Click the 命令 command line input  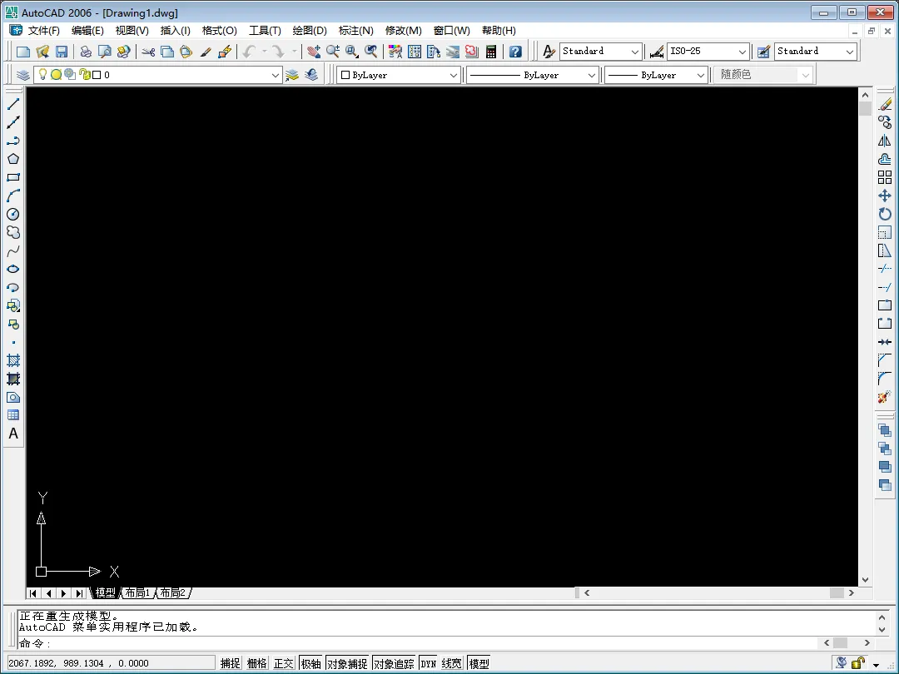point(419,643)
